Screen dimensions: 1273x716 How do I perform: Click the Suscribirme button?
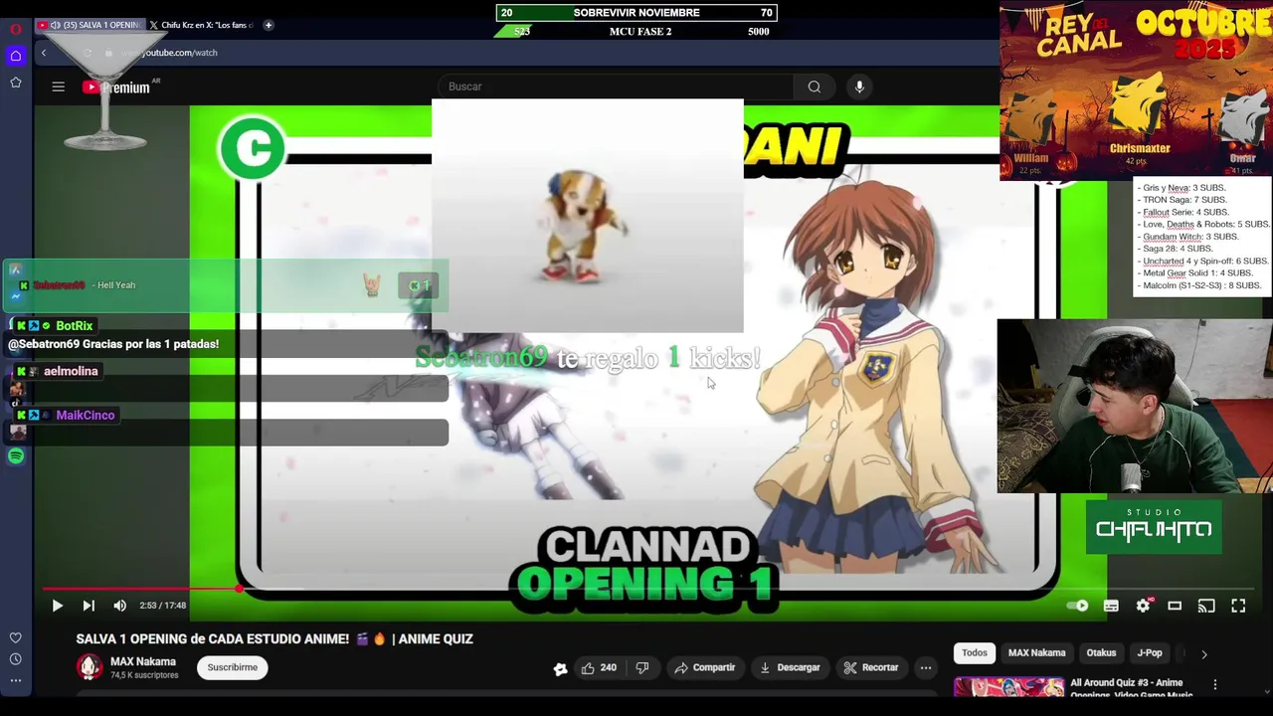(233, 667)
